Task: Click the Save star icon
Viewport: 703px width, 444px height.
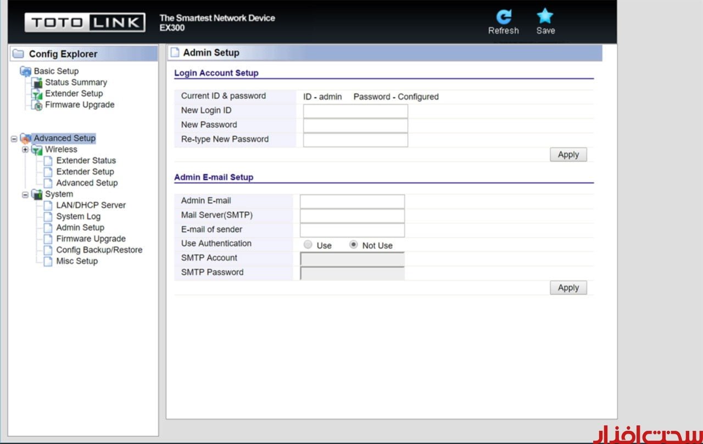Action: [x=545, y=16]
